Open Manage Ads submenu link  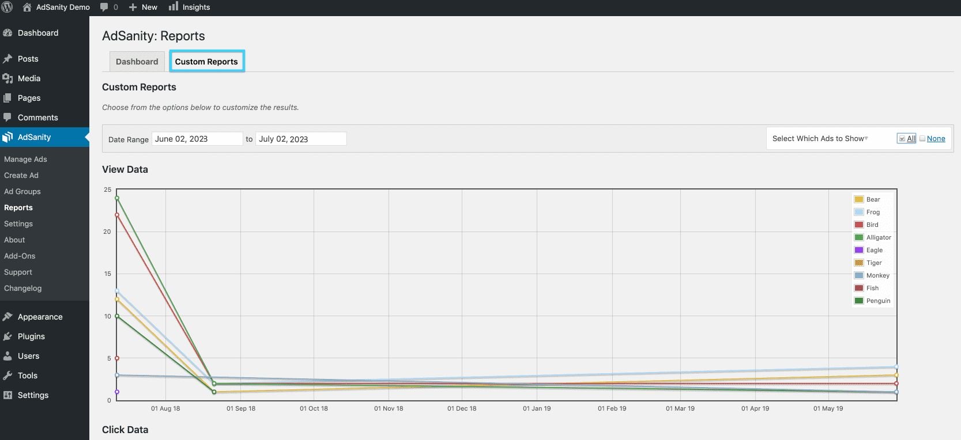click(25, 159)
